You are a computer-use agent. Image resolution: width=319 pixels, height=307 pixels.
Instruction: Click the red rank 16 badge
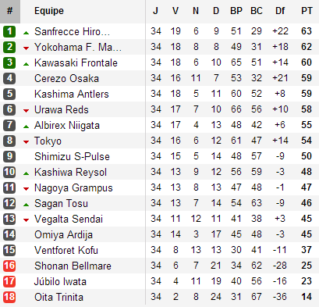pyautogui.click(x=9, y=266)
